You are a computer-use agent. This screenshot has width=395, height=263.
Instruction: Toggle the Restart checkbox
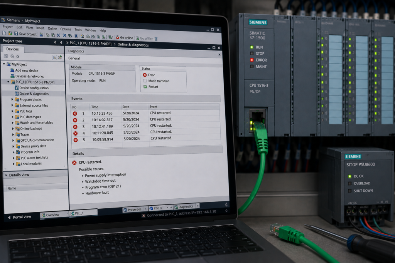145,87
